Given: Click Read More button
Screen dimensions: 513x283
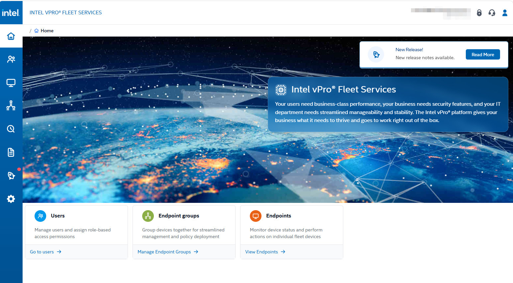Looking at the screenshot, I should (x=483, y=55).
